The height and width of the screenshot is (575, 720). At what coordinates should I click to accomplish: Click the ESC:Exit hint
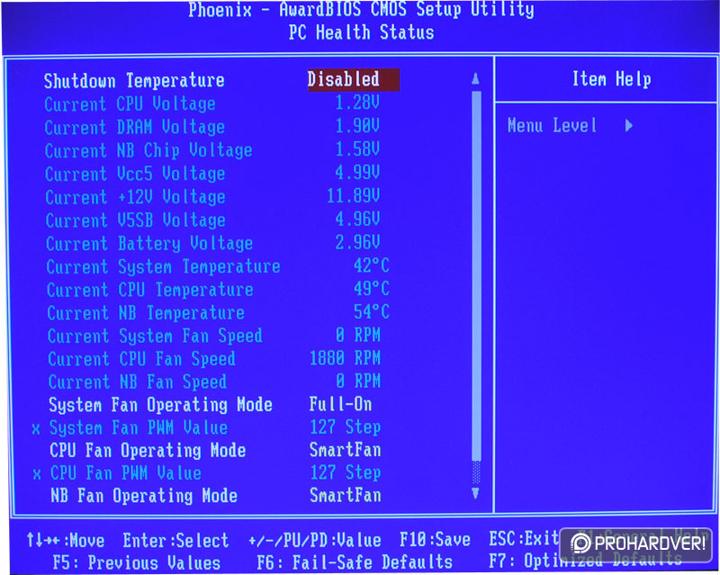525,539
